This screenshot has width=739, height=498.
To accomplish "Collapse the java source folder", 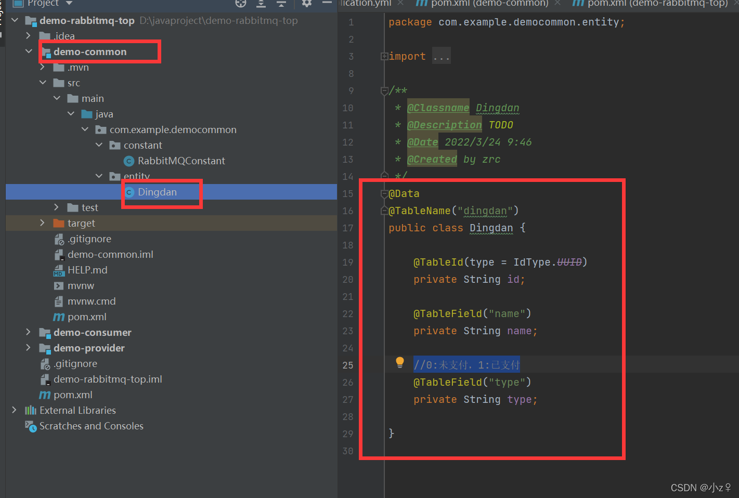I will pos(71,114).
